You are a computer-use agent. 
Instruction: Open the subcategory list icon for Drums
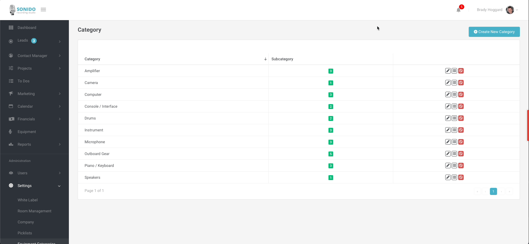click(x=454, y=118)
